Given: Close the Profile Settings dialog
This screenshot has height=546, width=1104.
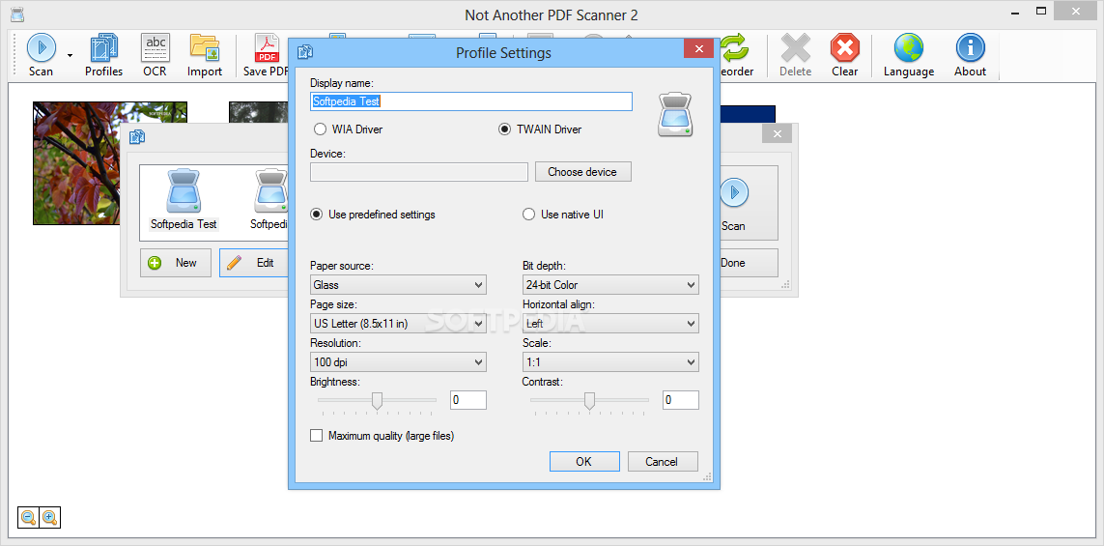Looking at the screenshot, I should 699,48.
